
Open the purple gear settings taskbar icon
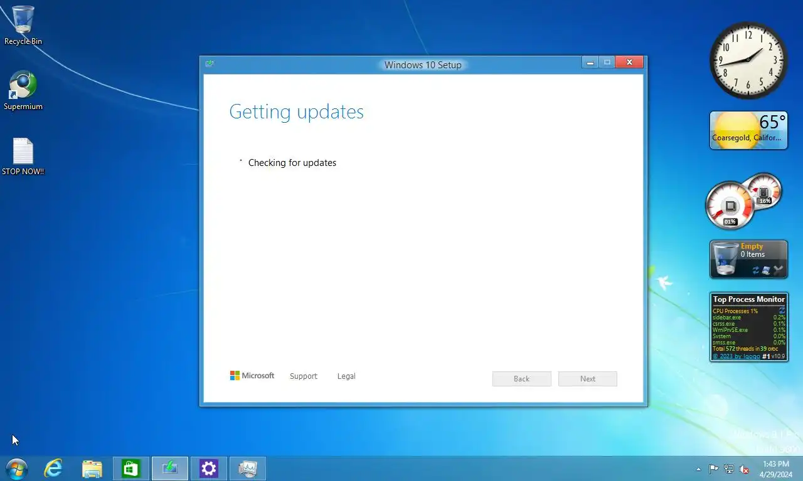209,468
